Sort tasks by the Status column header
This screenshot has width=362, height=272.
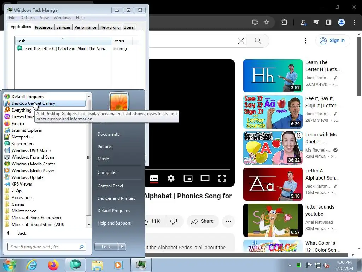point(121,41)
